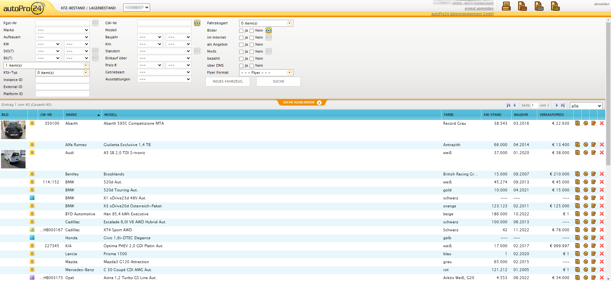Open price icon for Abarth 595C row
The image size is (611, 281).
point(577,123)
